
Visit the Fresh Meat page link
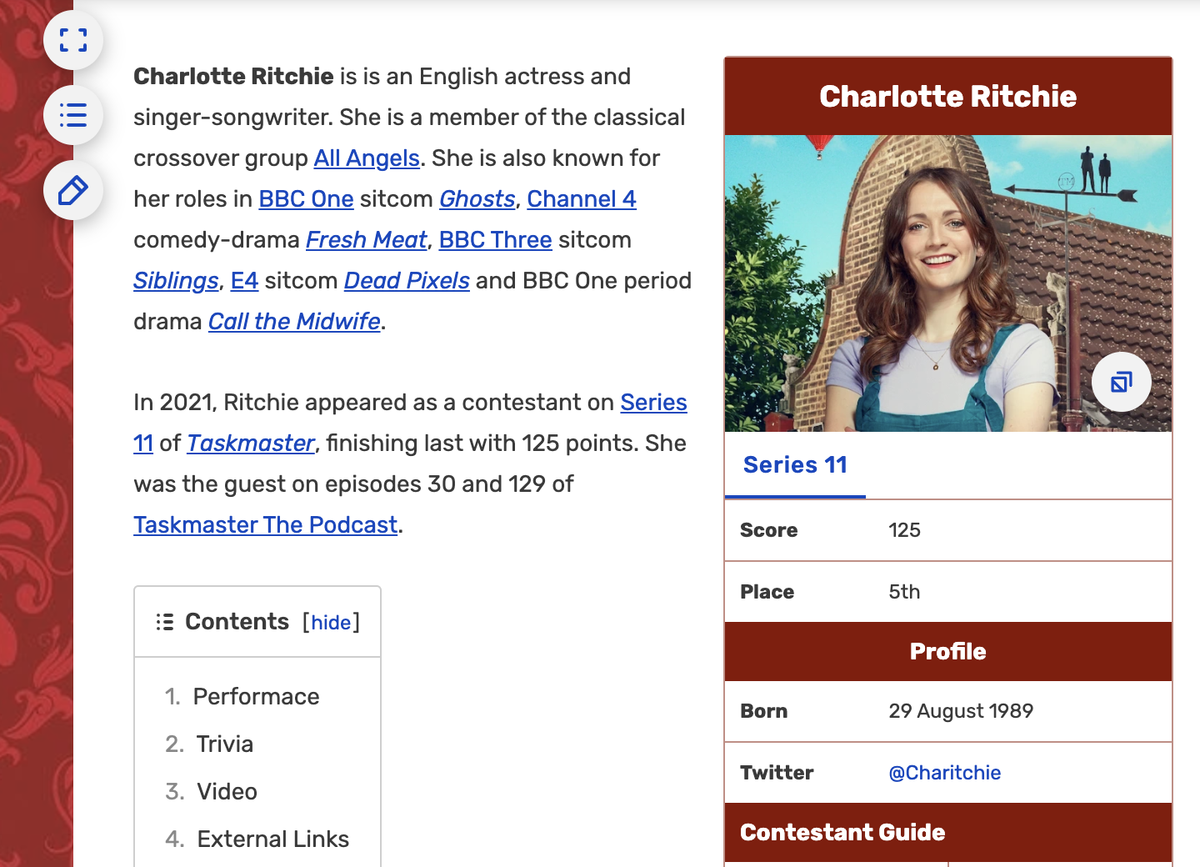click(366, 240)
